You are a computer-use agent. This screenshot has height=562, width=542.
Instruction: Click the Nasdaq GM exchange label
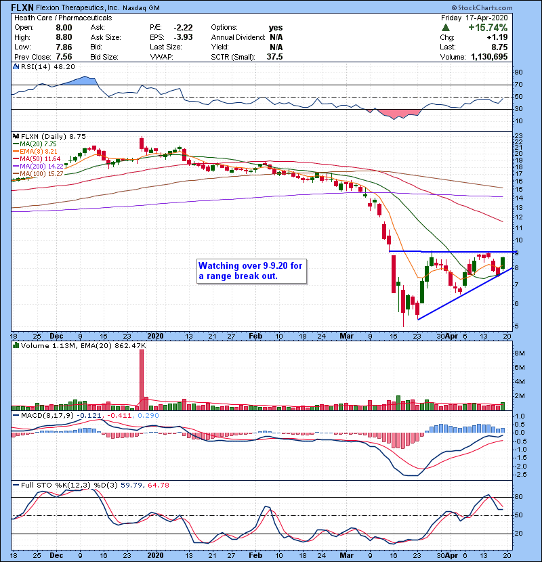point(141,8)
